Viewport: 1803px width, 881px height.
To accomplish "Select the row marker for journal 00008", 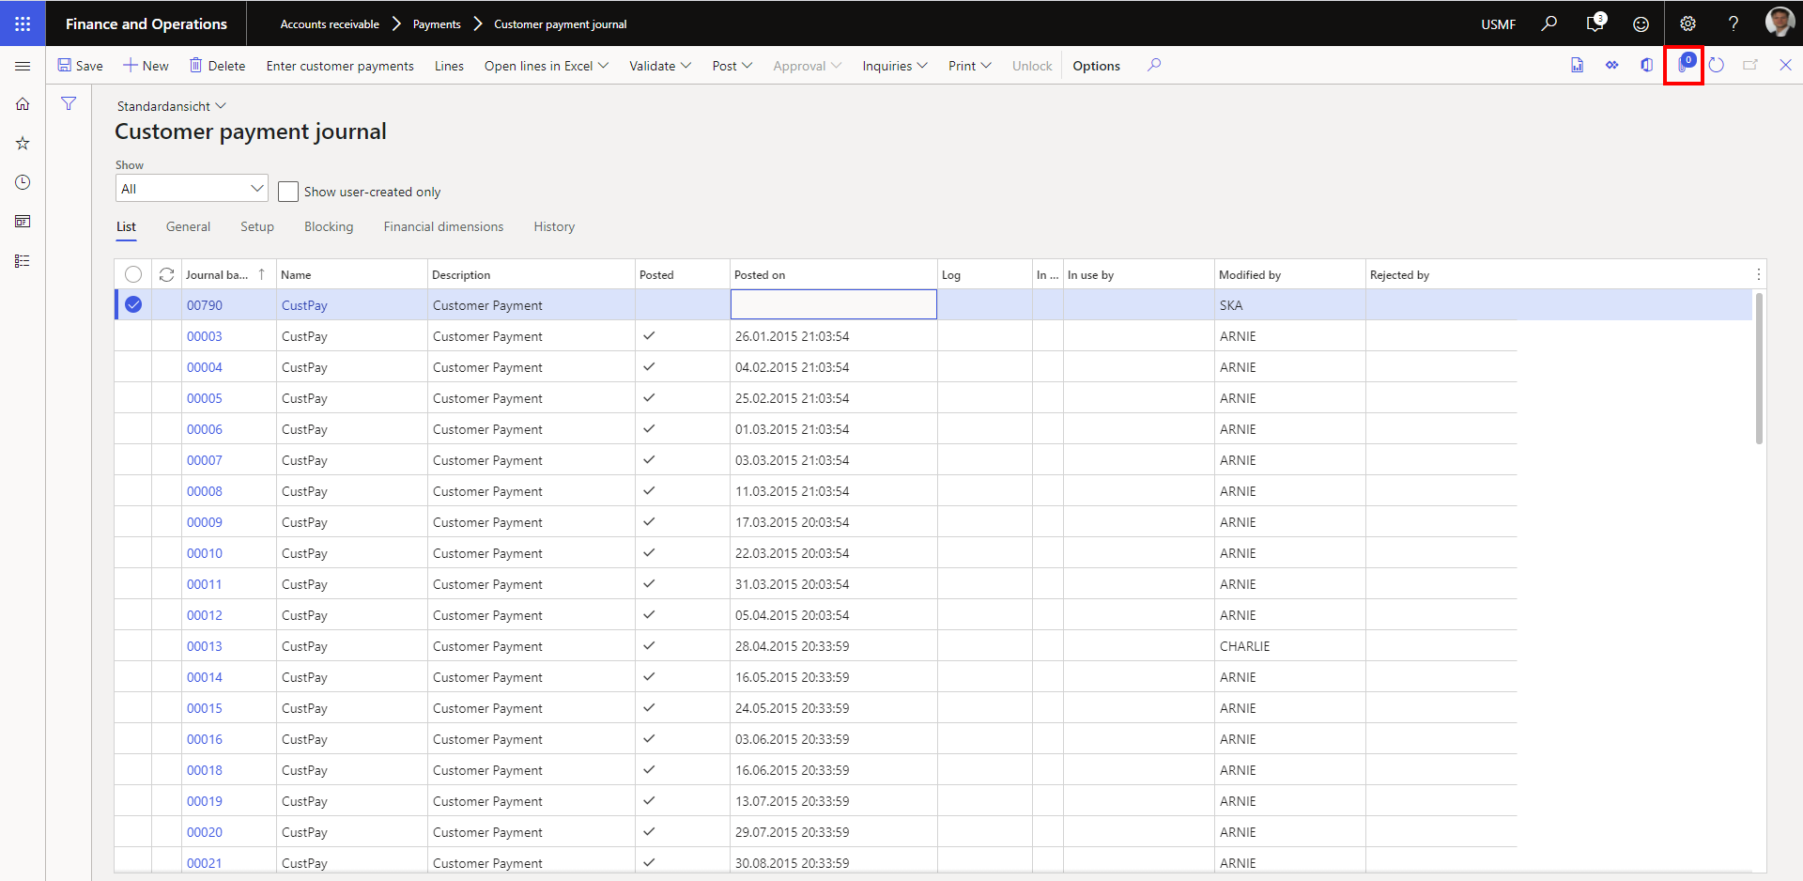I will coord(133,491).
